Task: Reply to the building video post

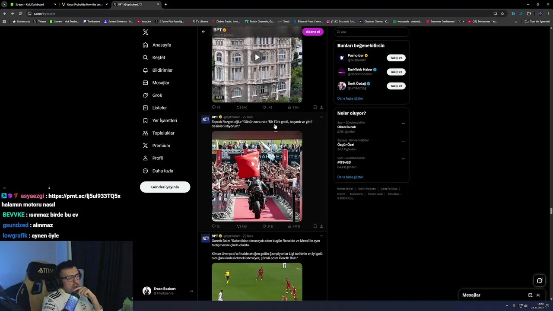Action: click(216, 107)
